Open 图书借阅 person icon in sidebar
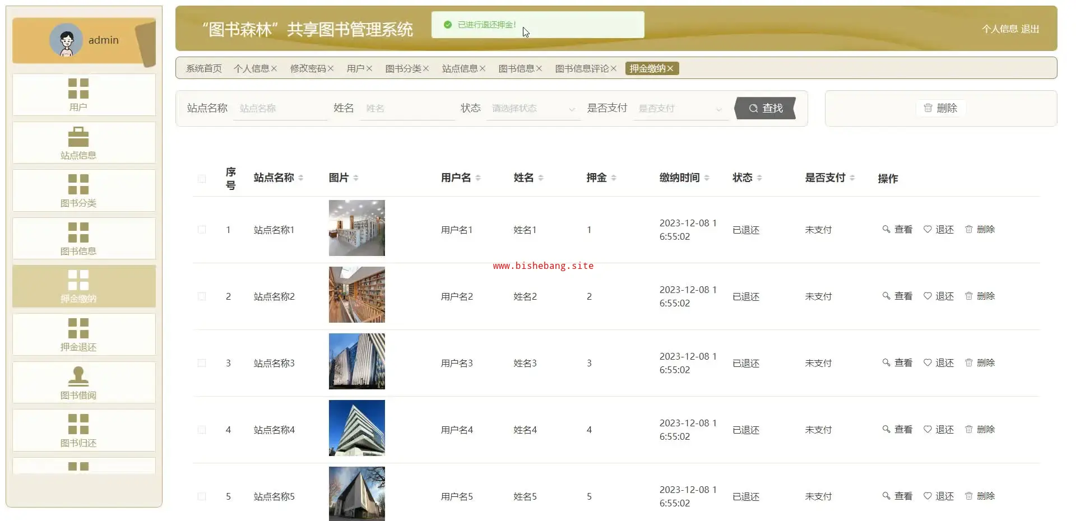The height and width of the screenshot is (521, 1076). pyautogui.click(x=78, y=376)
